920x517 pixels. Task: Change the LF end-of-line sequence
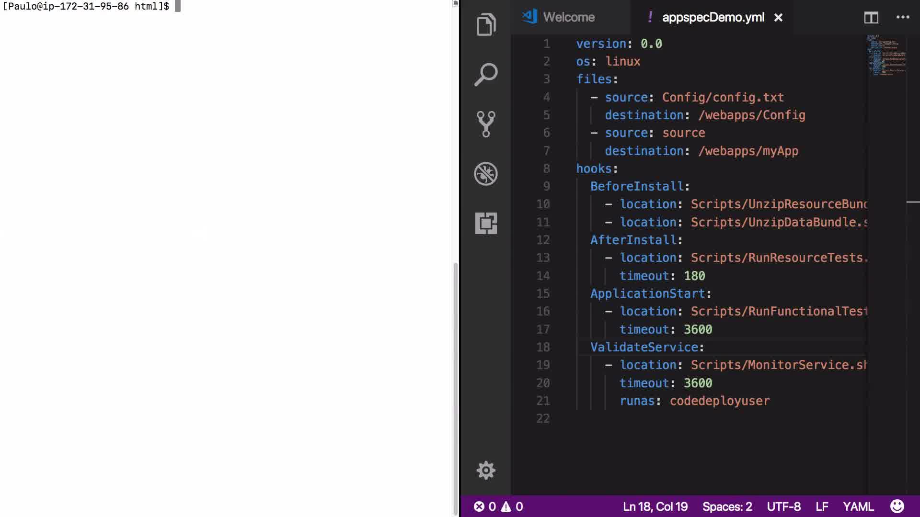click(x=822, y=506)
